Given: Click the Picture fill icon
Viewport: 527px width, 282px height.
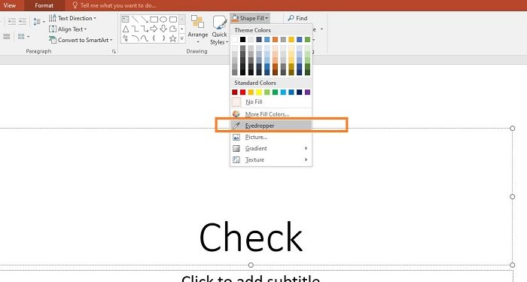Looking at the screenshot, I should pos(236,137).
